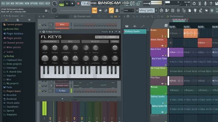Click the paintbrush tool toolbar icon
This screenshot has height=122, width=218.
(106, 11)
